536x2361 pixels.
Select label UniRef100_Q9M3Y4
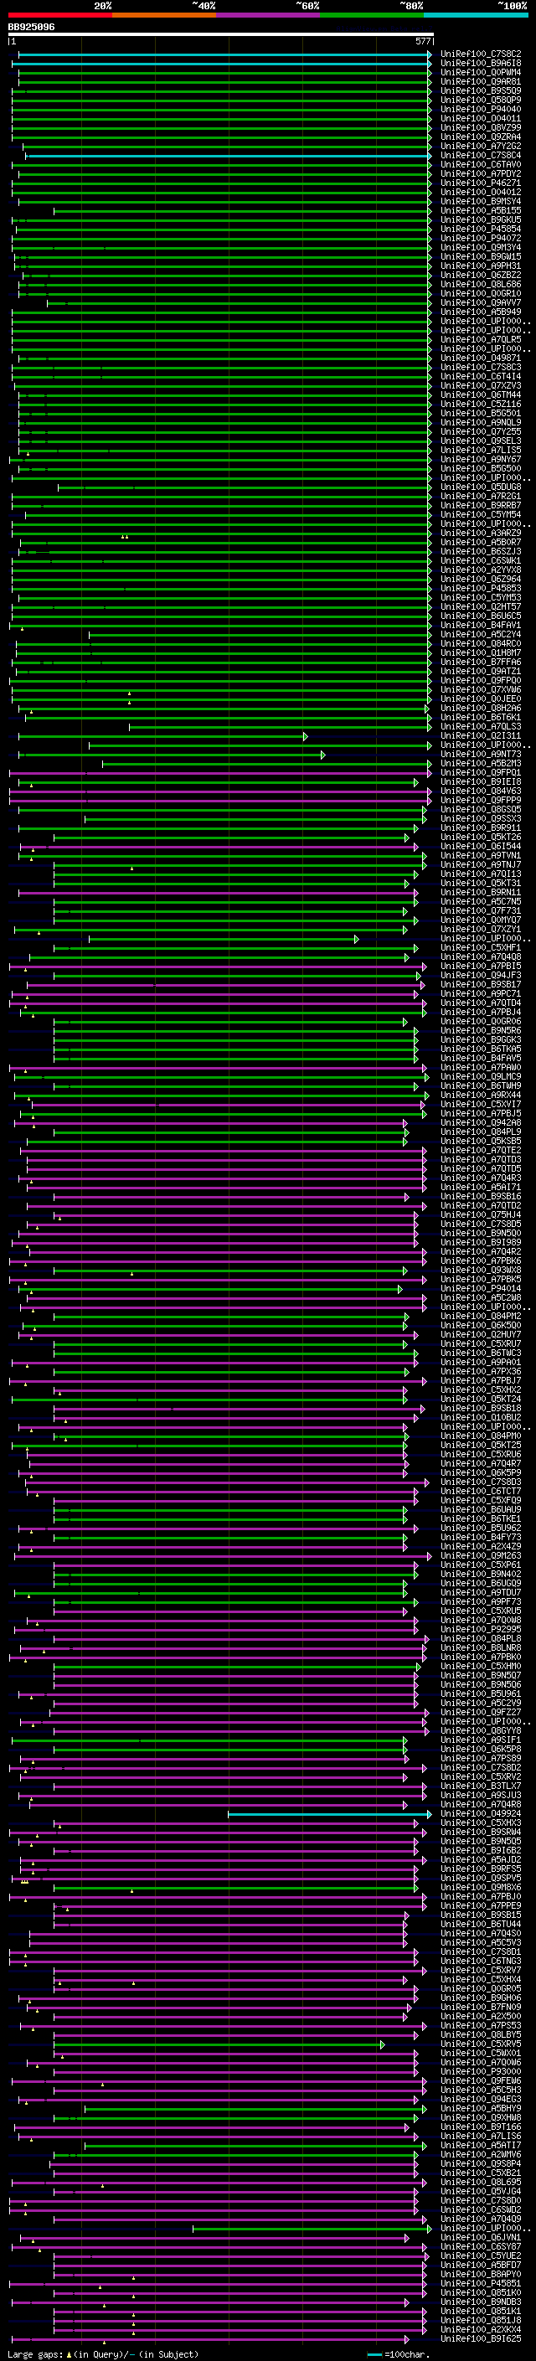pyautogui.click(x=481, y=249)
